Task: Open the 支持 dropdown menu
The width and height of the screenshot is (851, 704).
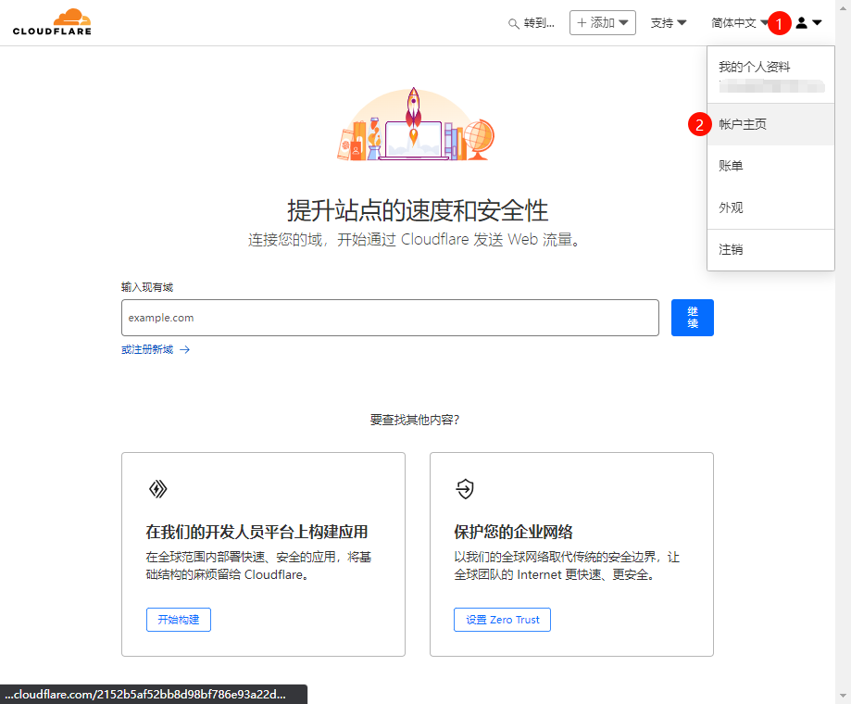Action: (668, 23)
